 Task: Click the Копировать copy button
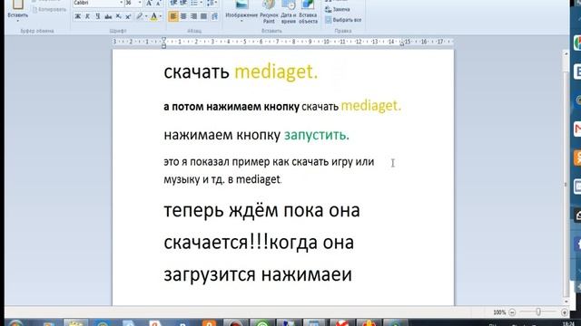(49, 10)
